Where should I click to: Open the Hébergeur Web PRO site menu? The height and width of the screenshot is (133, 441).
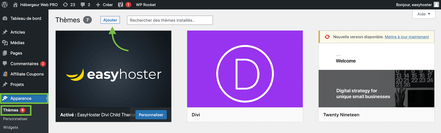tap(35, 5)
